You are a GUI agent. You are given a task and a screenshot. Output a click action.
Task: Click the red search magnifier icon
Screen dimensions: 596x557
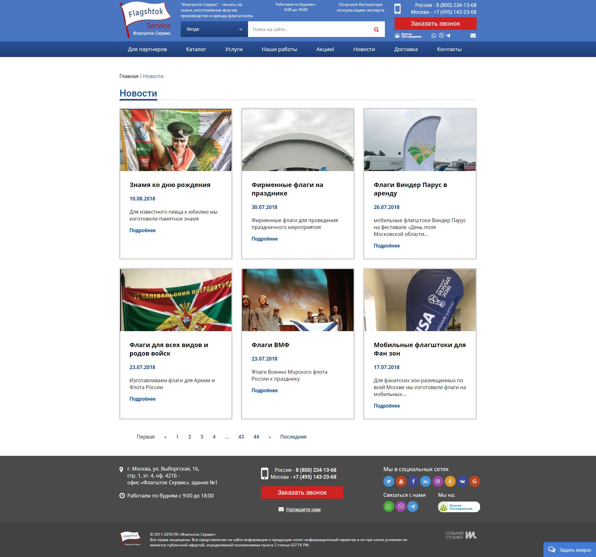(376, 29)
